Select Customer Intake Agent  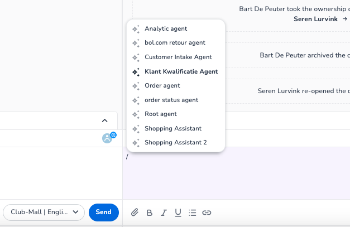click(178, 57)
